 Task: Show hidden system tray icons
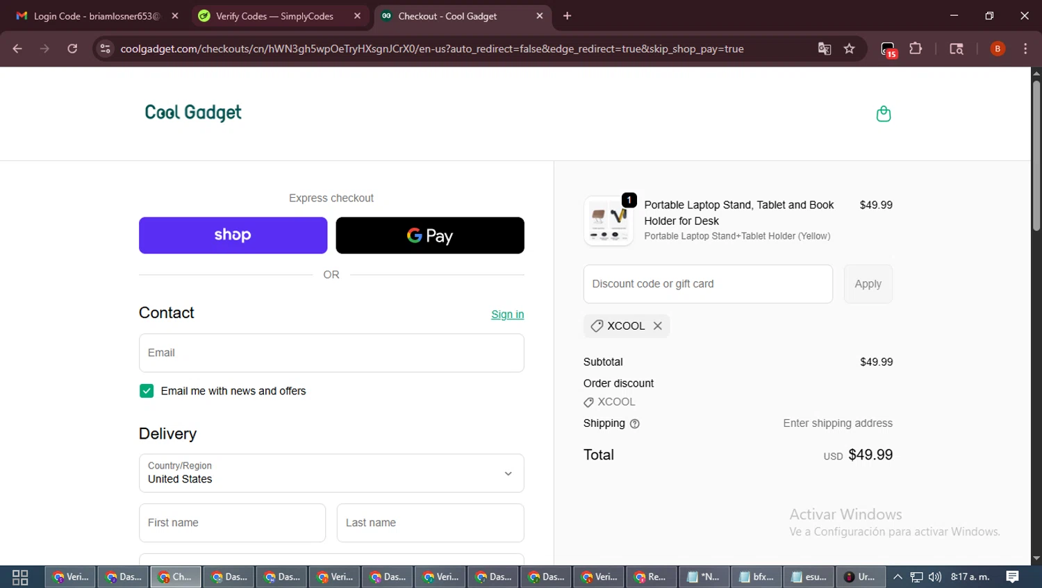(x=898, y=577)
